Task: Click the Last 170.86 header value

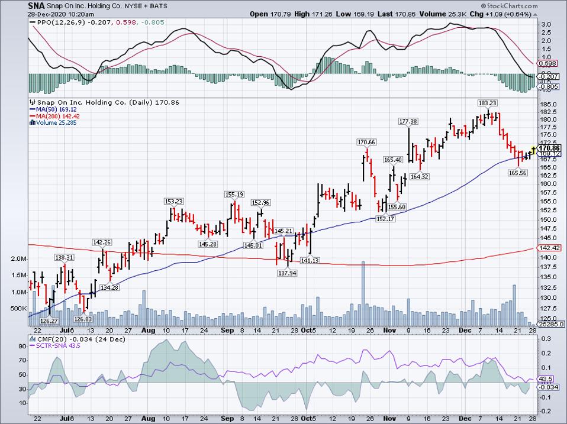Action: tap(397, 14)
